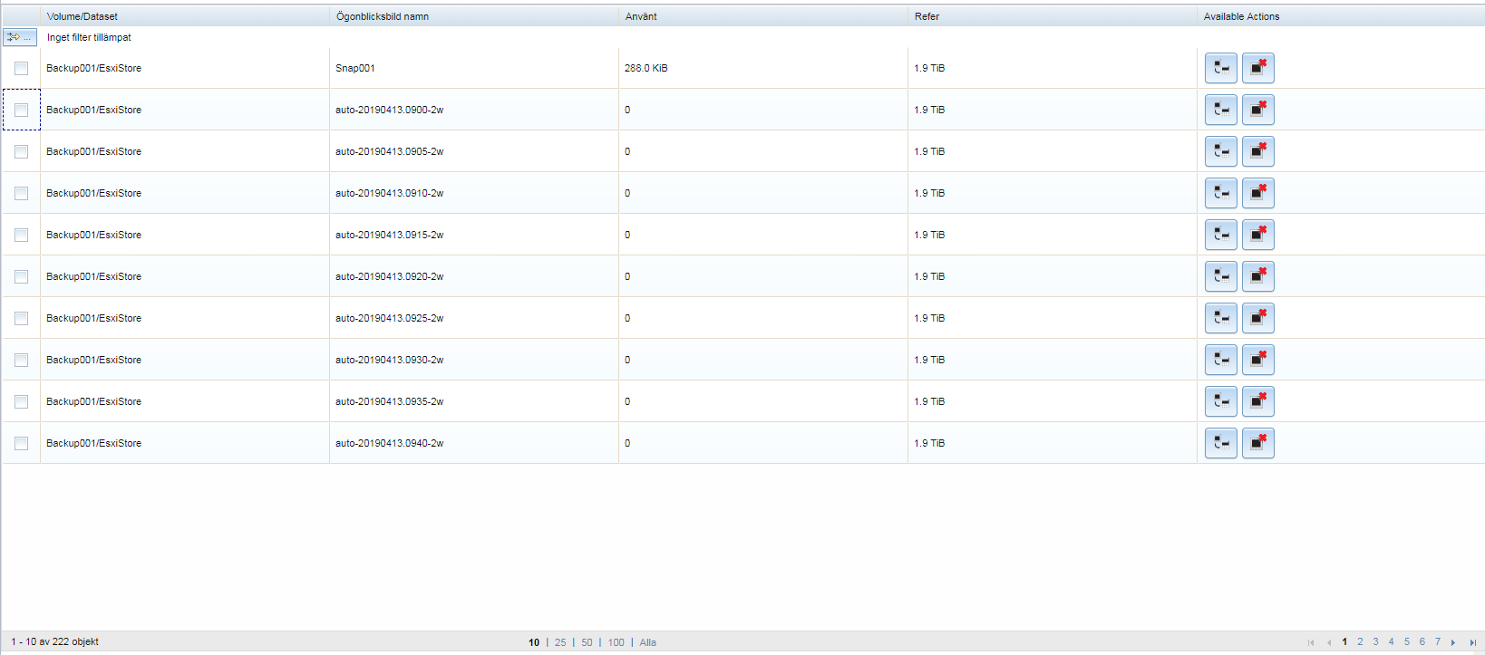
Task: Sort by the Använt column header
Action: 641,16
